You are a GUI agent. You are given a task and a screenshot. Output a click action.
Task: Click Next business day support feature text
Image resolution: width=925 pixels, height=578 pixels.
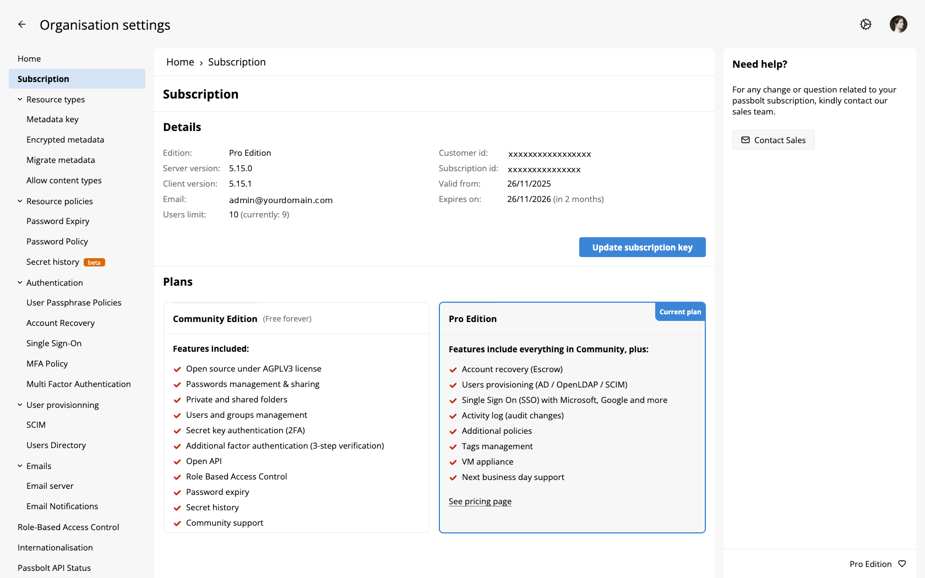tap(513, 477)
